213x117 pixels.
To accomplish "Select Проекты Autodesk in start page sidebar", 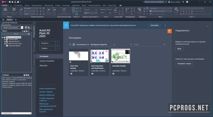I will (47, 61).
